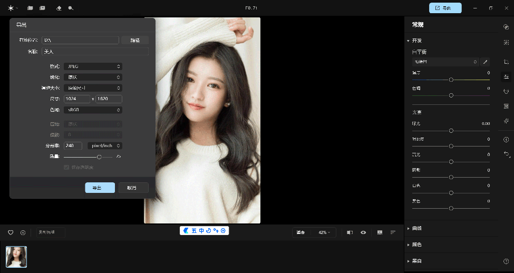Click the IME bar settings circle icon
The width and height of the screenshot is (514, 273).
click(223, 231)
